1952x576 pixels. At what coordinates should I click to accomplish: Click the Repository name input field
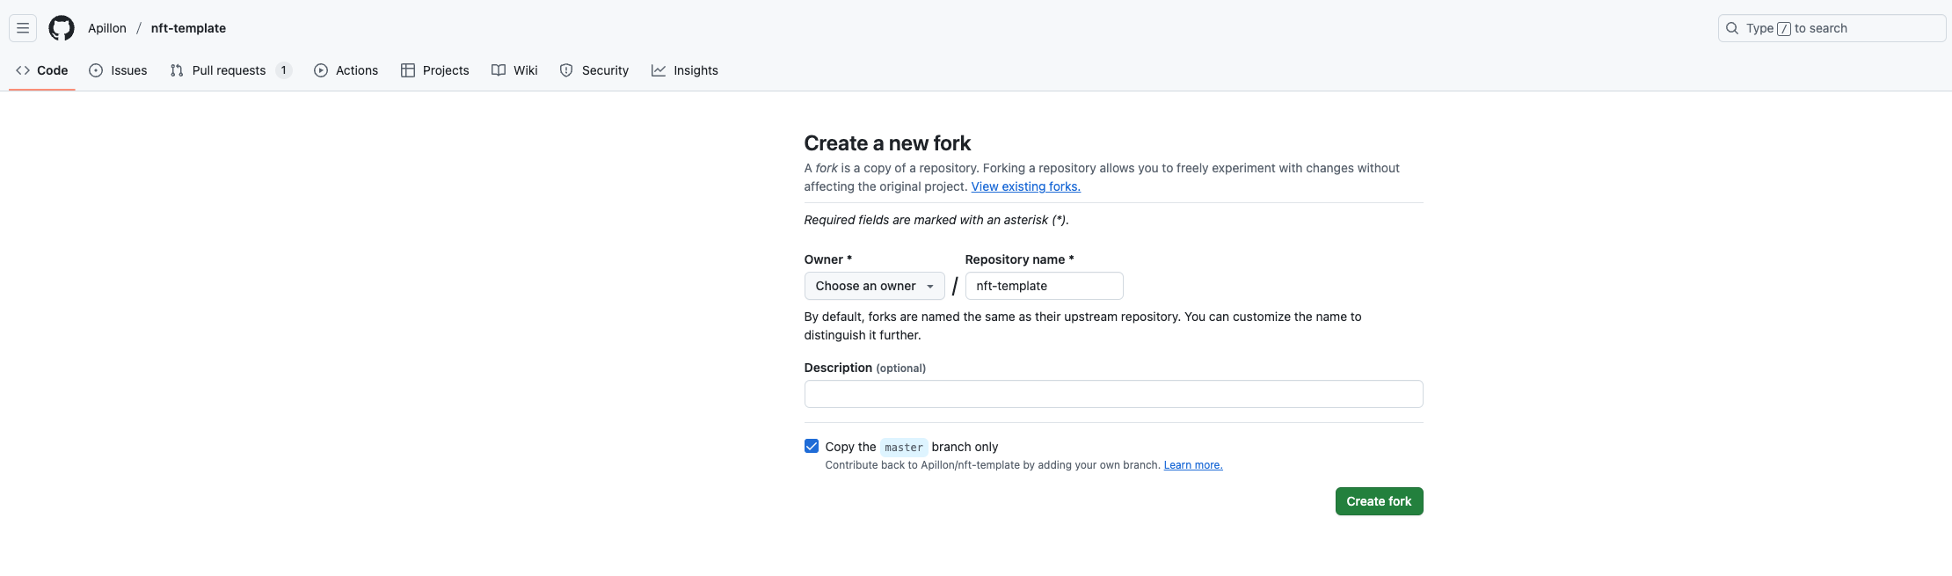click(1044, 286)
